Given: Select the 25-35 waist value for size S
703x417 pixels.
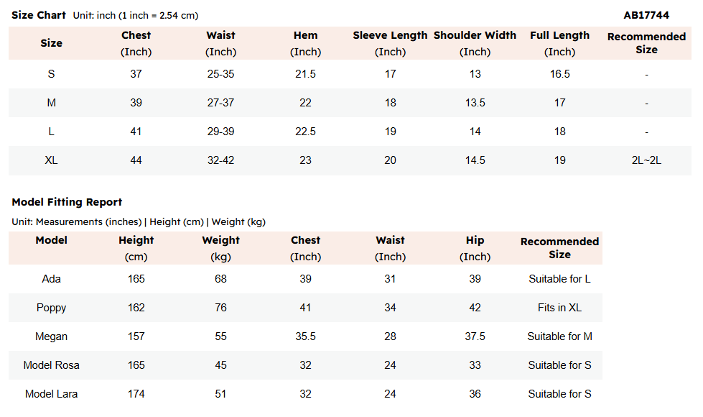Looking at the screenshot, I should pyautogui.click(x=220, y=74).
